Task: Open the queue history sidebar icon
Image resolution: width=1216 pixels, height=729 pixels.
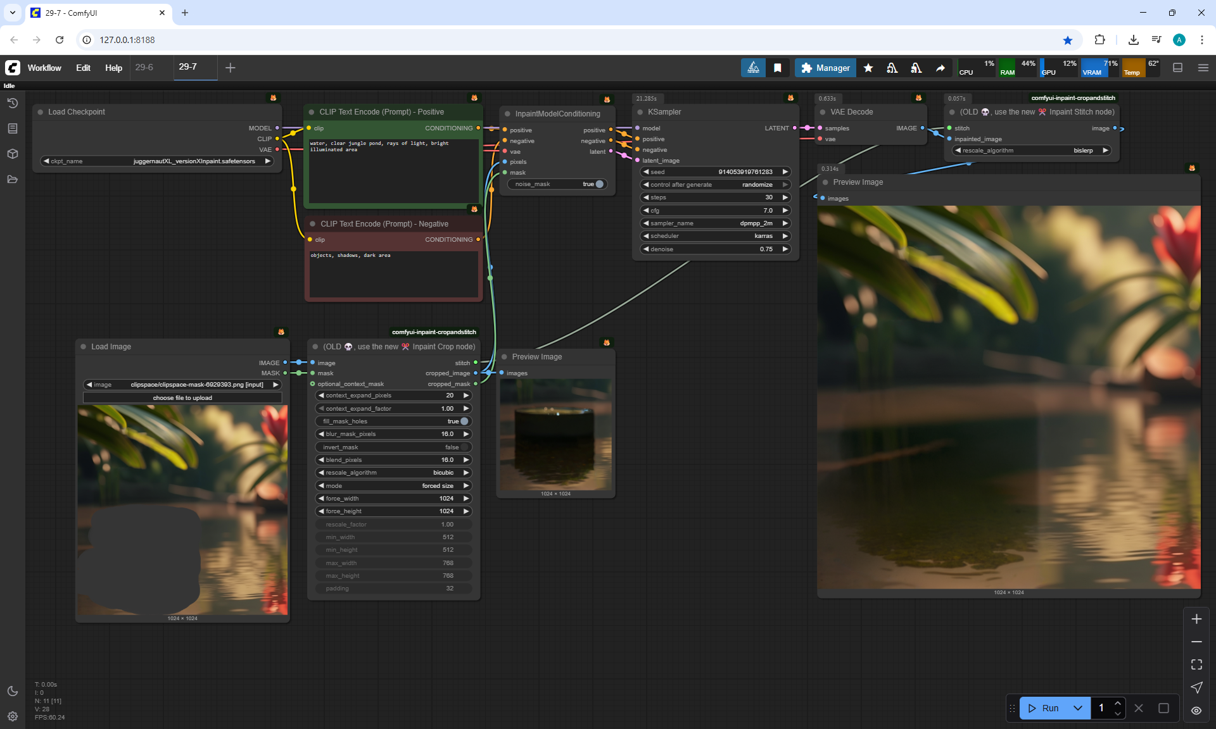Action: 13,103
